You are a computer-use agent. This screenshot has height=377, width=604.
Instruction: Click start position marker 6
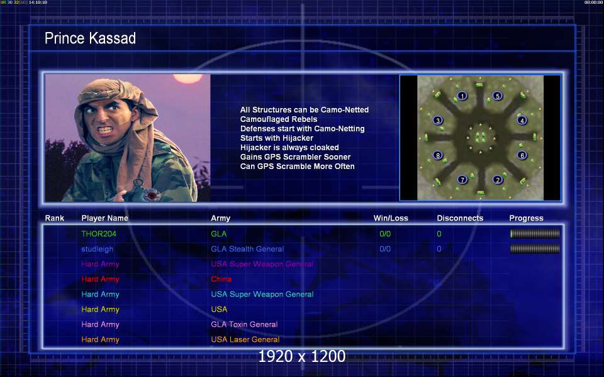(x=522, y=155)
